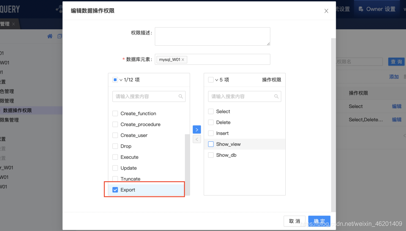Screen dimensions: 406x231
Task: Click the dialog vertical scrollbar
Action: pyautogui.click(x=333, y=125)
